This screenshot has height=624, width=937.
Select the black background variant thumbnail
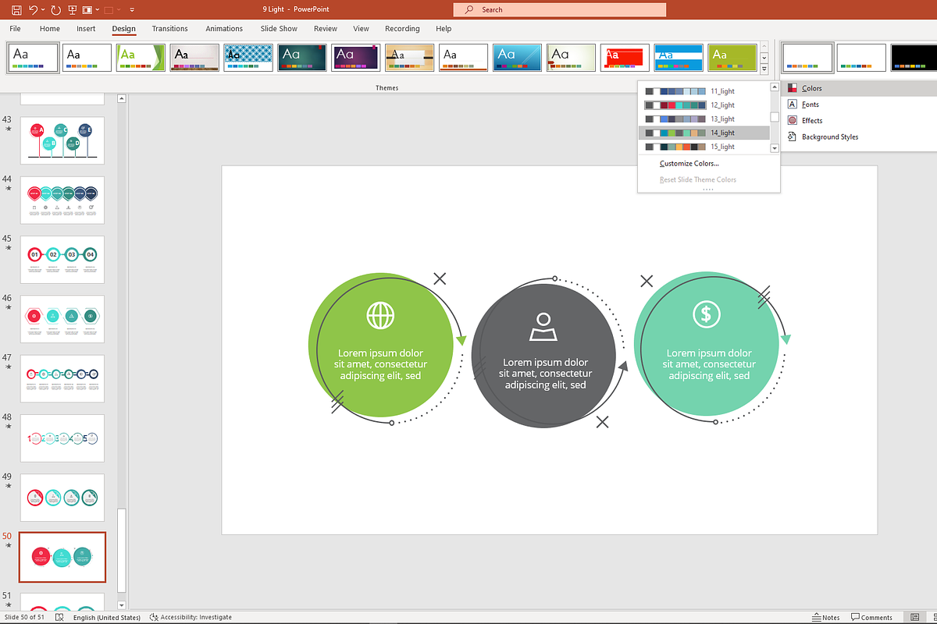tap(914, 58)
